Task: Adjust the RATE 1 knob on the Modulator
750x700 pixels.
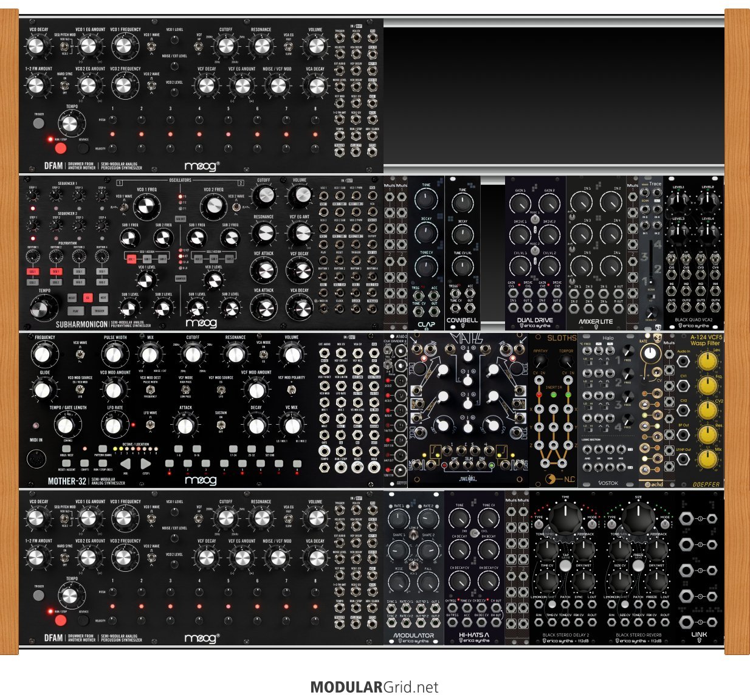Action: (x=399, y=520)
